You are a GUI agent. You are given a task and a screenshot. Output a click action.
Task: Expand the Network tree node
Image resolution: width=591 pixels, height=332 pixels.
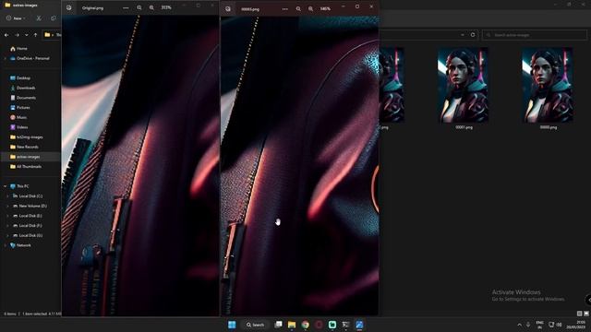coord(5,245)
